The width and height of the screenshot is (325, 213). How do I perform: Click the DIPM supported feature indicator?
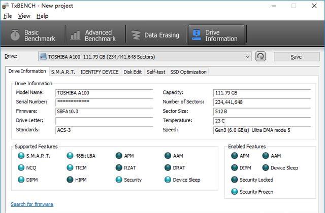(21, 180)
